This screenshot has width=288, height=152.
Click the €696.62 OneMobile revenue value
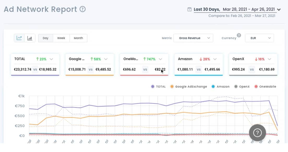pyautogui.click(x=129, y=69)
